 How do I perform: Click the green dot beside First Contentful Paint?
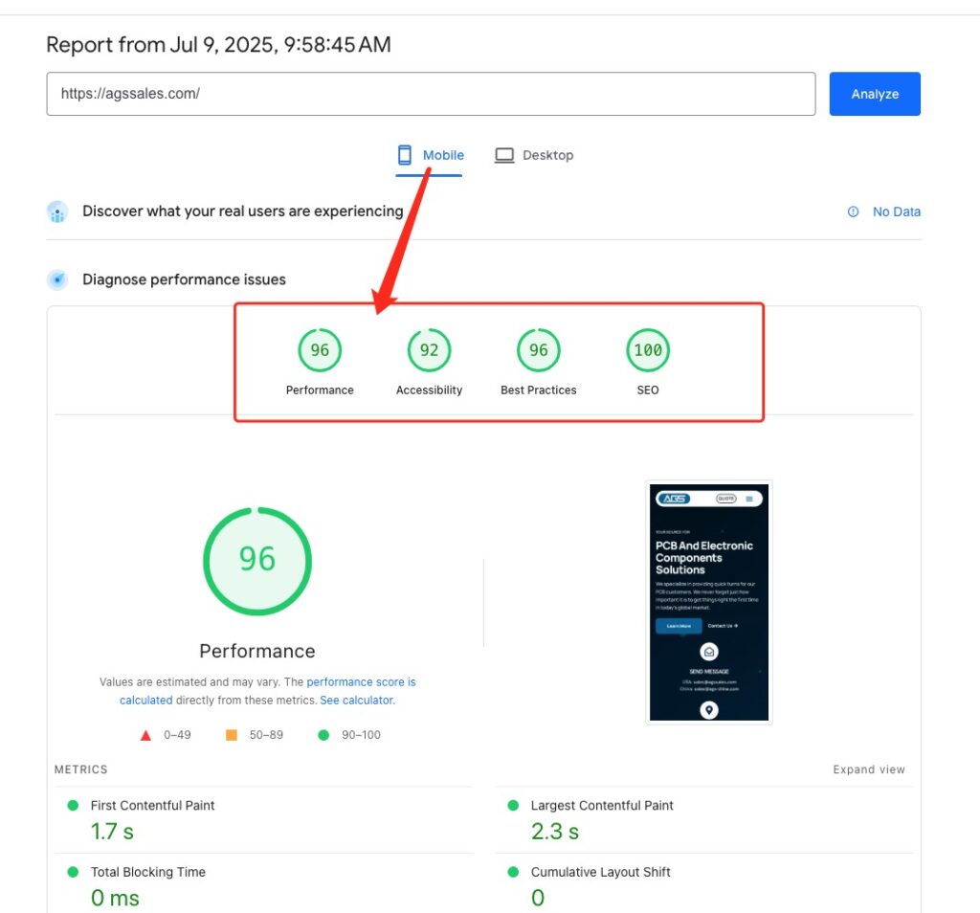pos(72,805)
